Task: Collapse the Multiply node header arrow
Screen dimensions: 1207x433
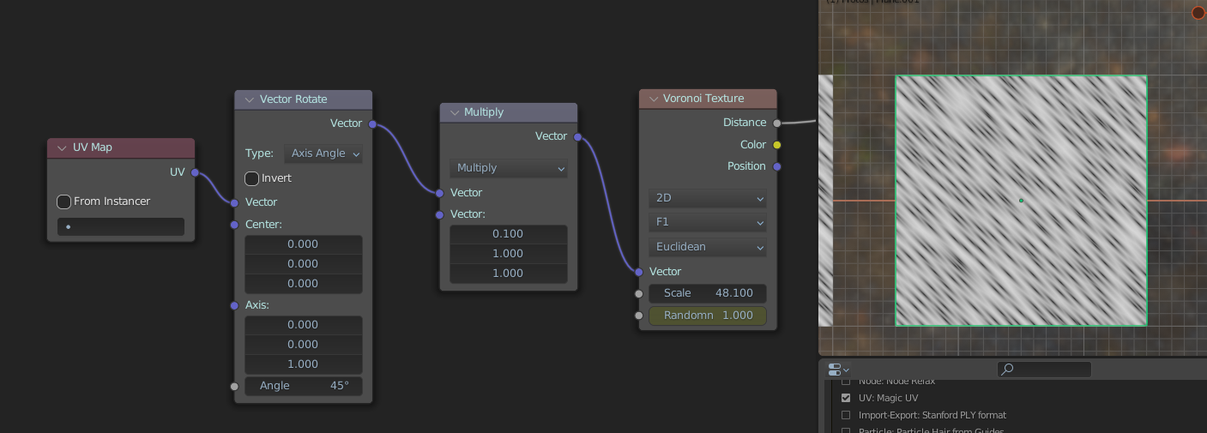Action: click(455, 112)
